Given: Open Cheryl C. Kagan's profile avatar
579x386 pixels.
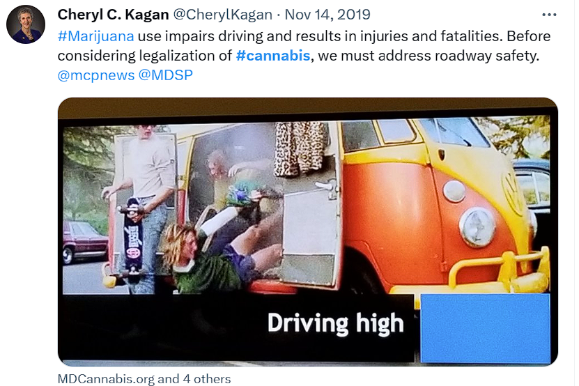Looking at the screenshot, I should 26,24.
